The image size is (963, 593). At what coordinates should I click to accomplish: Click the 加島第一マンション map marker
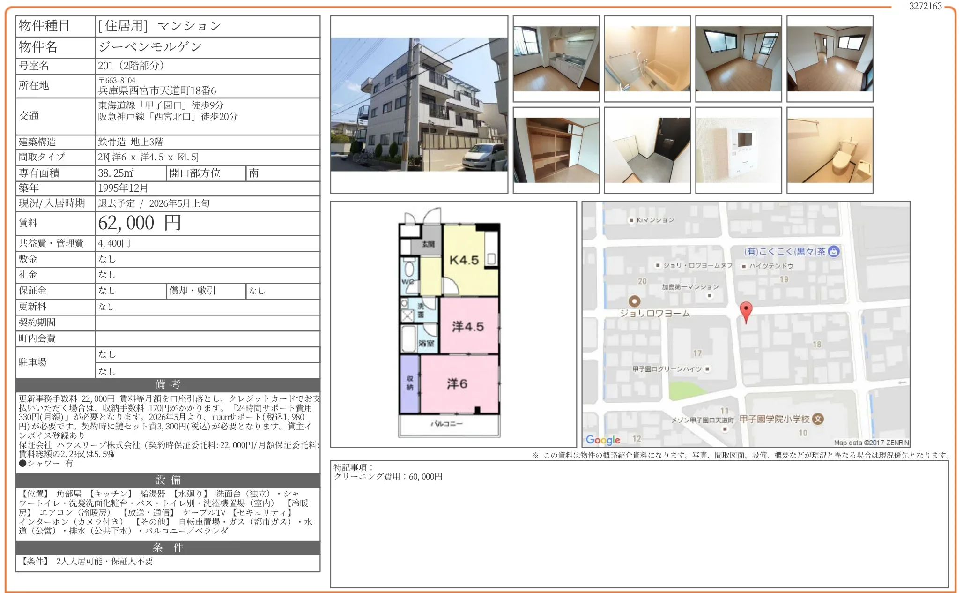pos(710,295)
